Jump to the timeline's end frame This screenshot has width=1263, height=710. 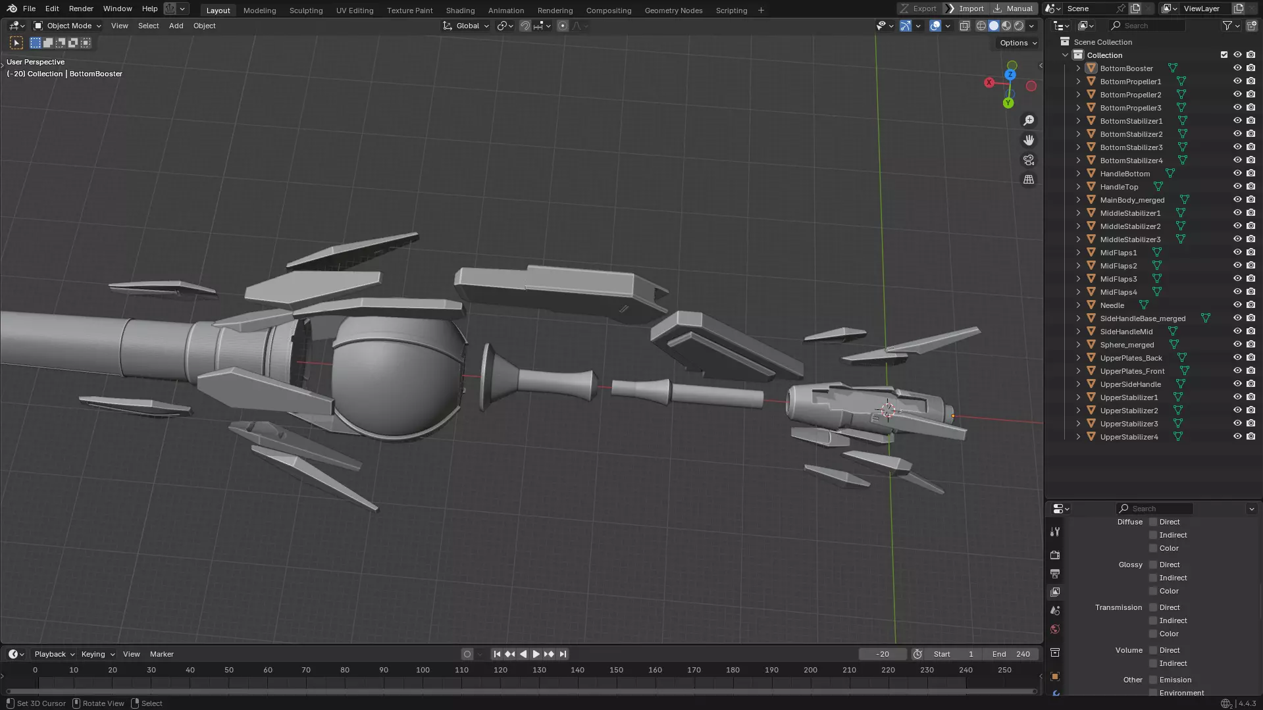[x=563, y=654]
